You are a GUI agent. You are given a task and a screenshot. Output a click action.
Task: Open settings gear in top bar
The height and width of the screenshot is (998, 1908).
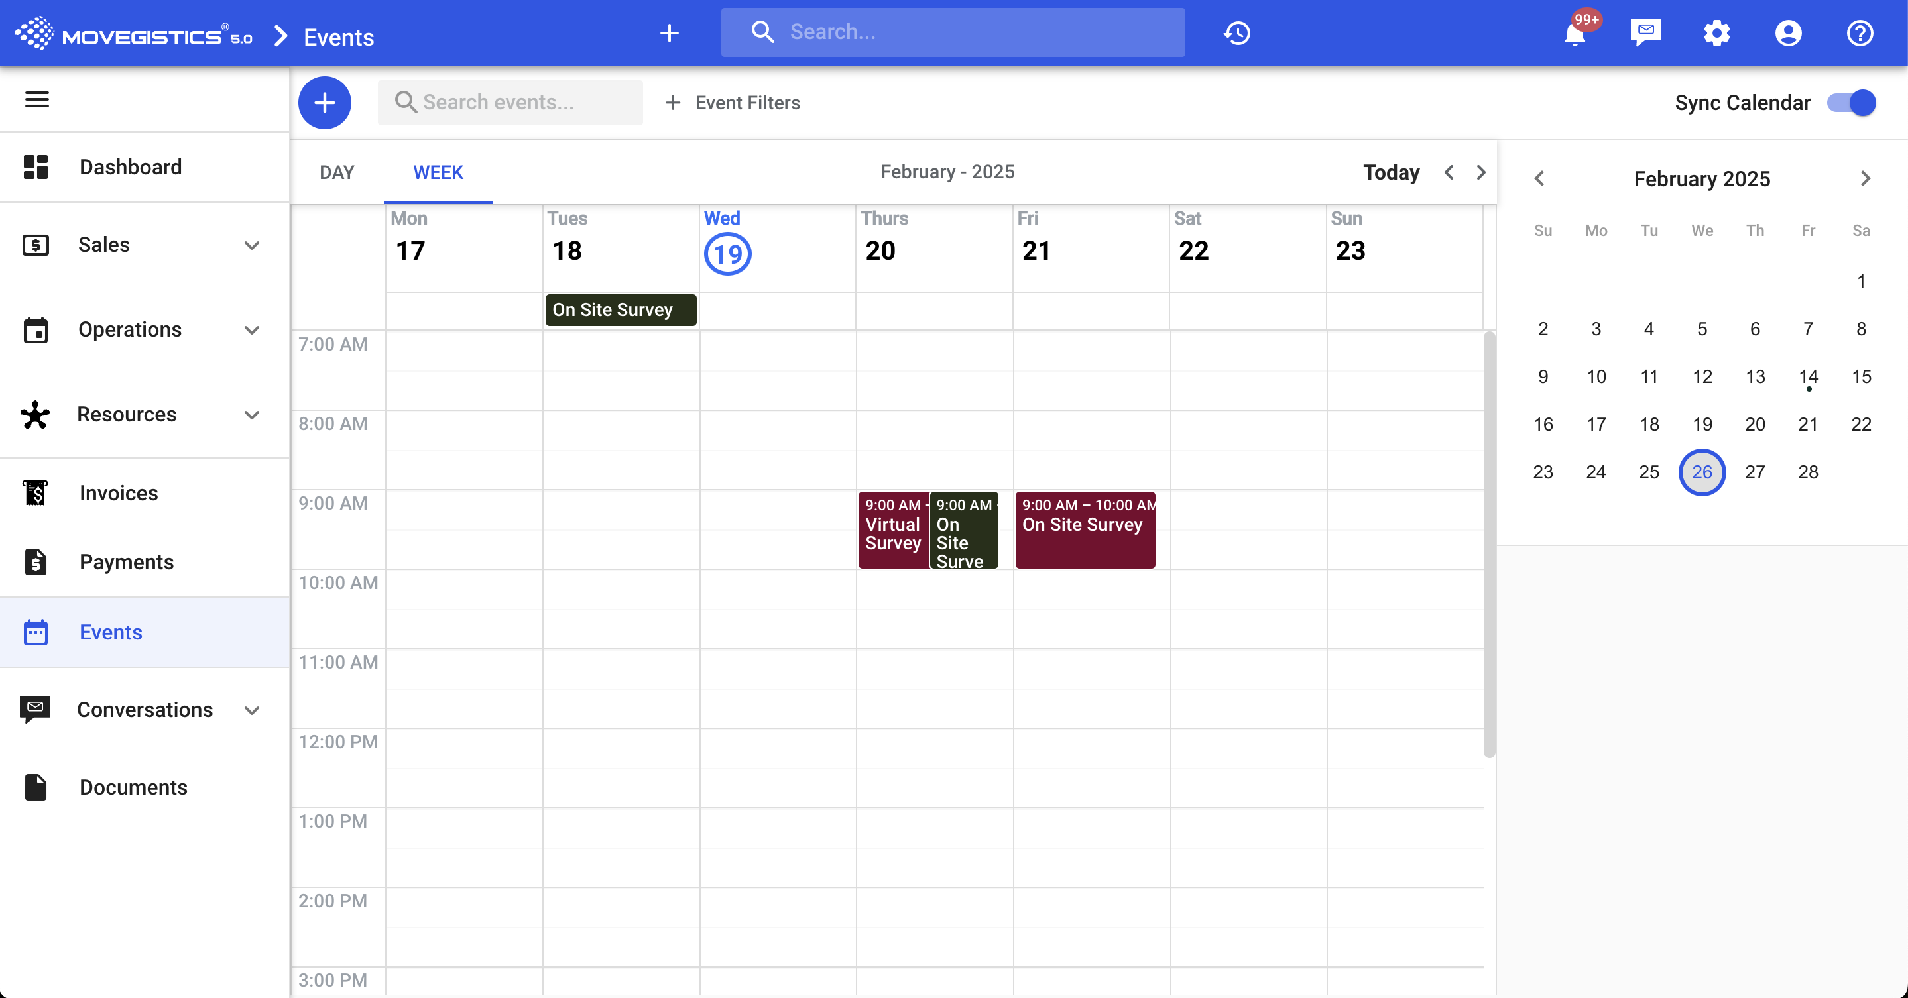pos(1717,33)
